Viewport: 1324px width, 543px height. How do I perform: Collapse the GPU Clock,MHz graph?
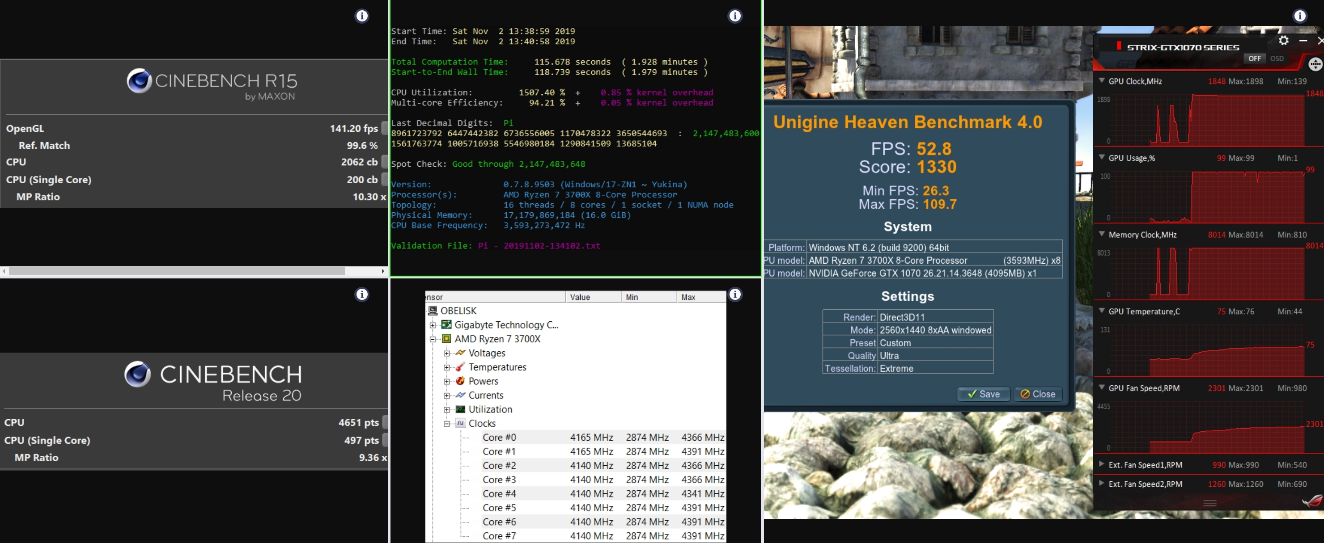pos(1101,80)
